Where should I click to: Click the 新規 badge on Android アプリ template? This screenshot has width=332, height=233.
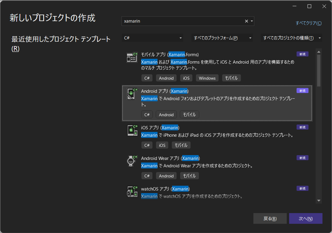(302, 91)
